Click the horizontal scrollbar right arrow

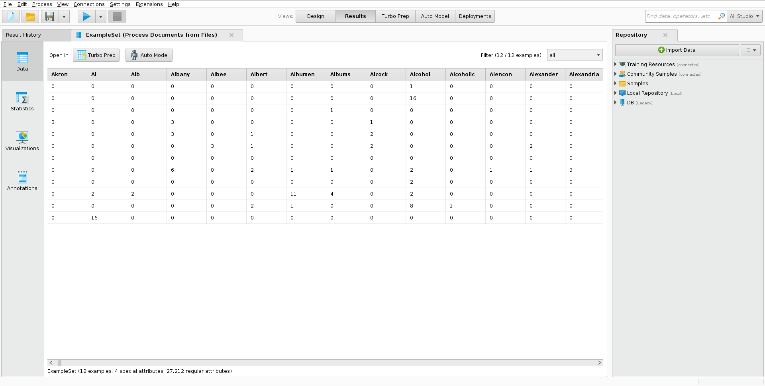[x=599, y=362]
